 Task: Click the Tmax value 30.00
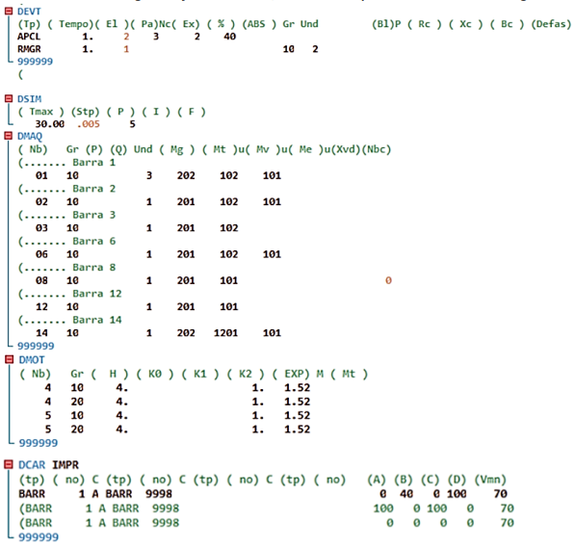pyautogui.click(x=50, y=124)
